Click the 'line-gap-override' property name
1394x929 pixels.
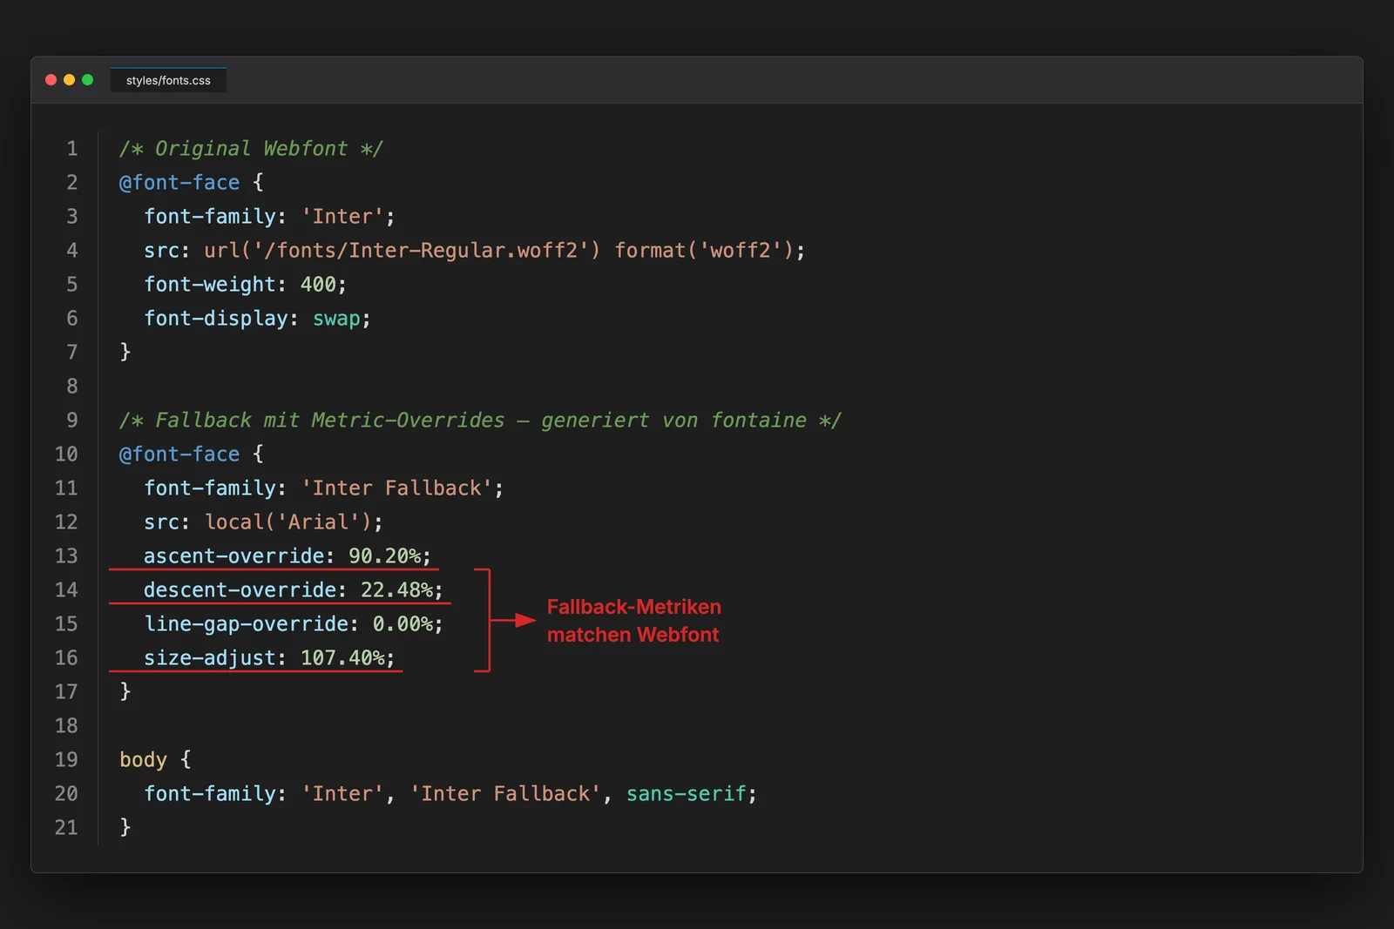246,624
